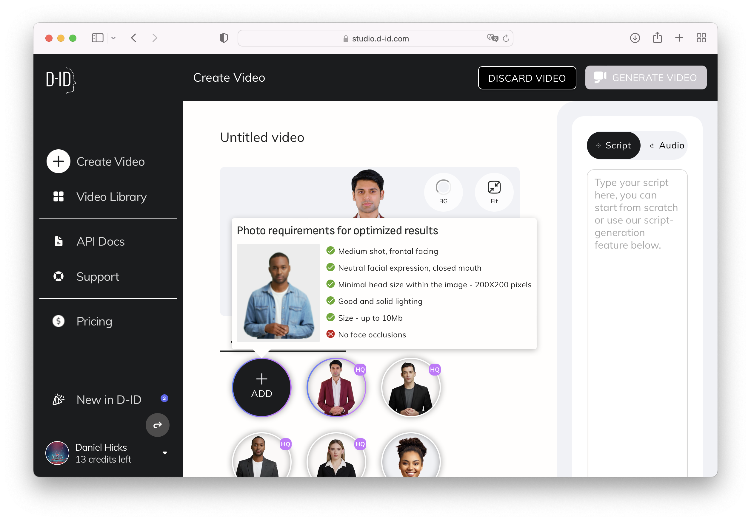Click the red X beside No face occlusions
The width and height of the screenshot is (751, 521).
(330, 334)
